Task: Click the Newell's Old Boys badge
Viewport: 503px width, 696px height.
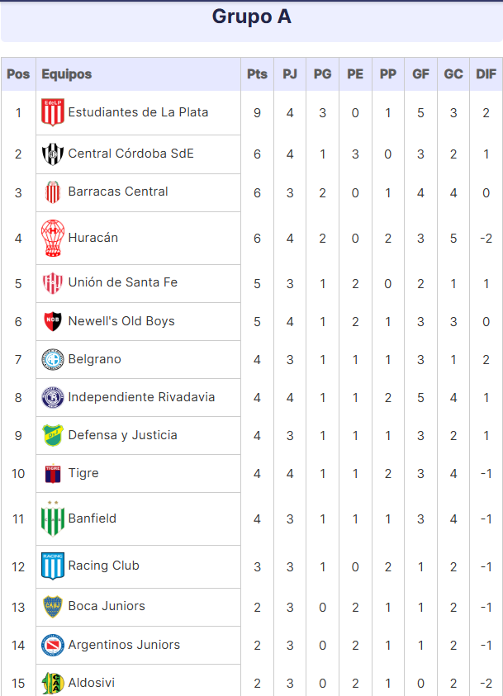Action: click(x=53, y=321)
